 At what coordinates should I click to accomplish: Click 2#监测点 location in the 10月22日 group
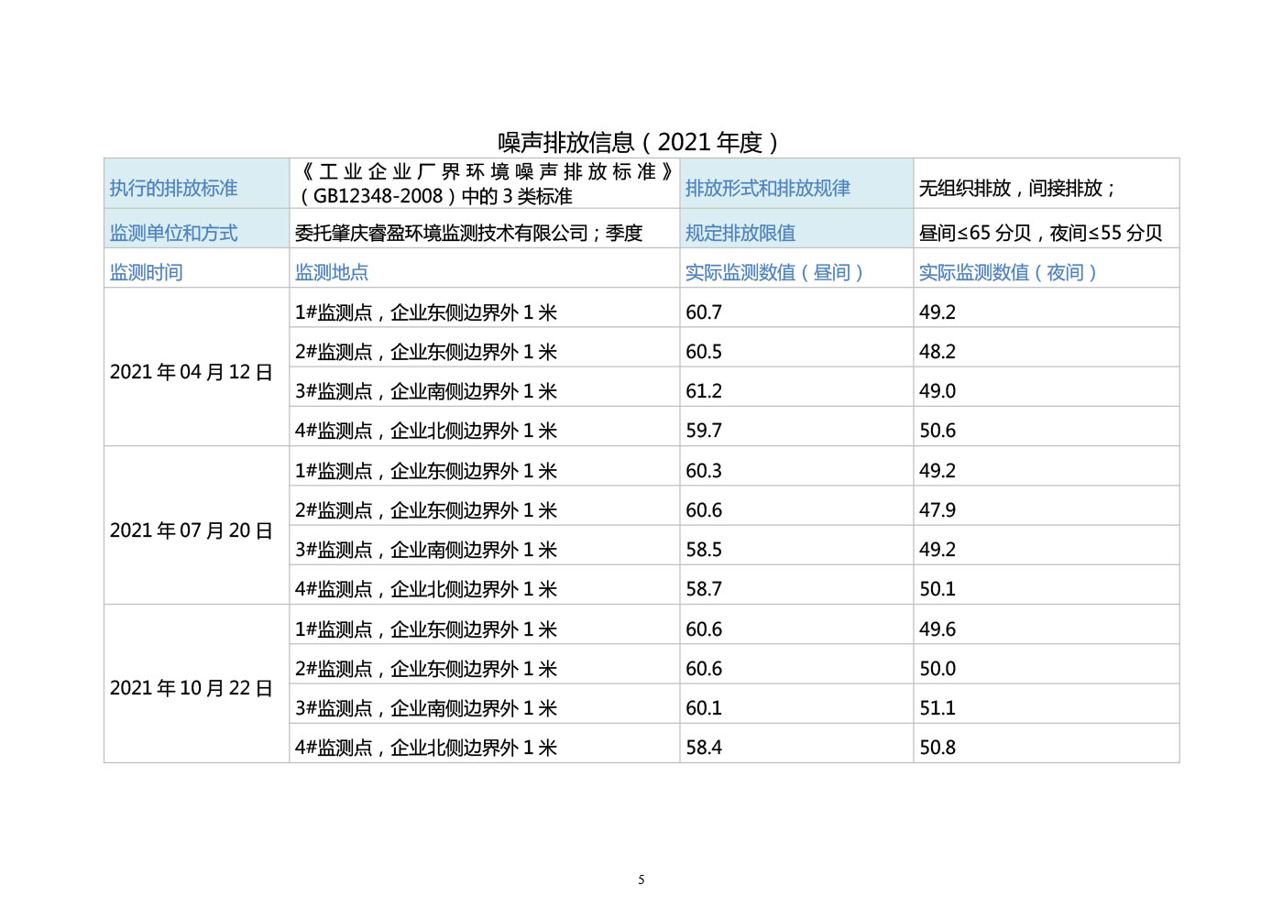point(485,664)
